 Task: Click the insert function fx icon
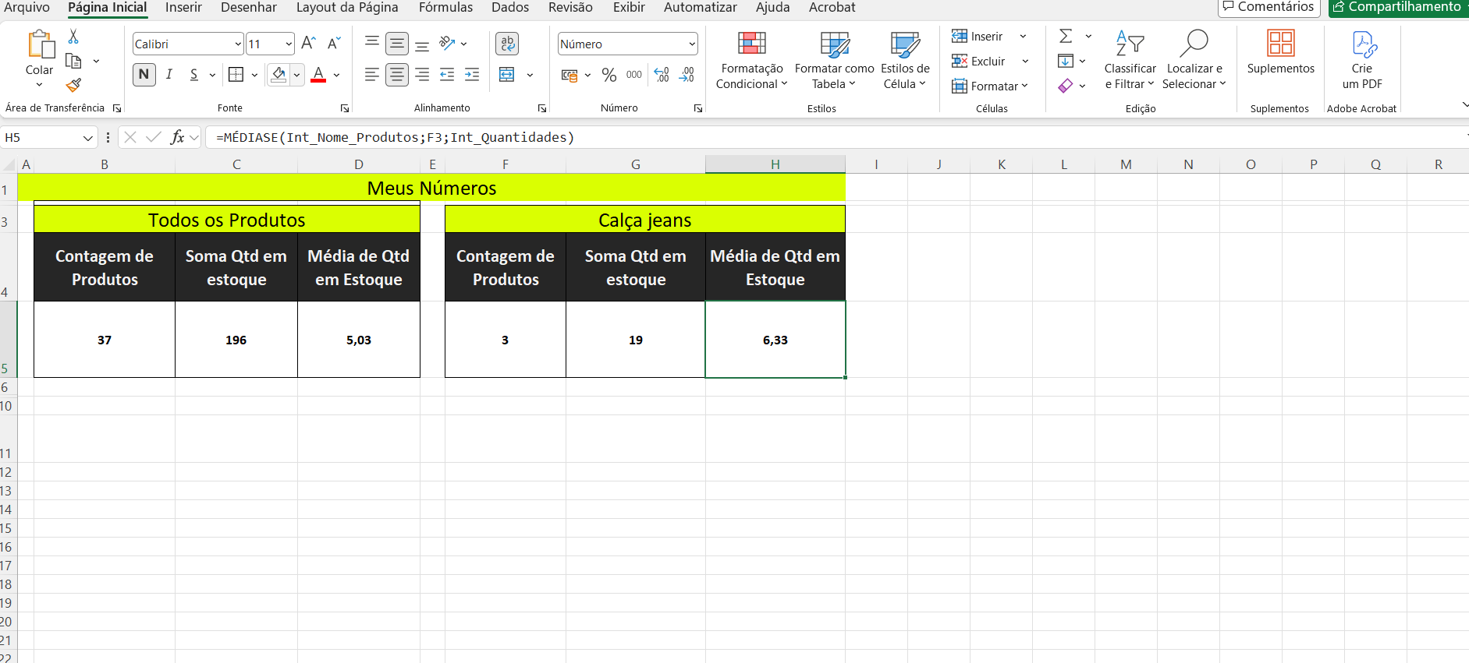(177, 137)
